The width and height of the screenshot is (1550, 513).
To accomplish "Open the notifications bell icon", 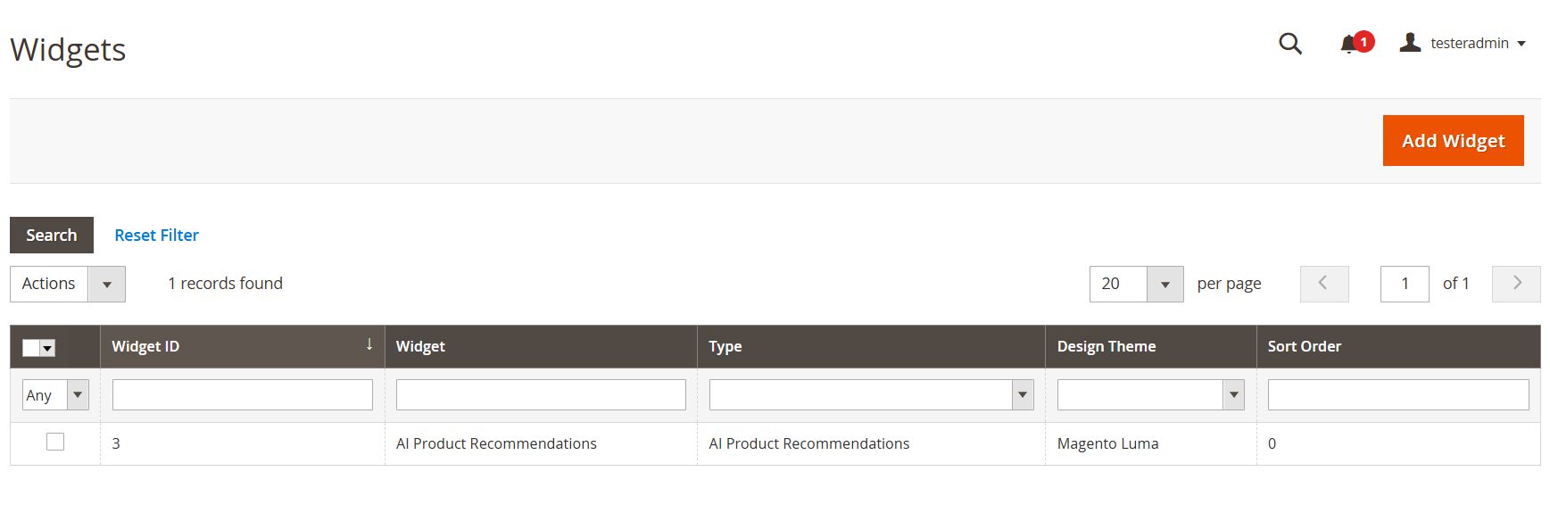I will click(1348, 44).
